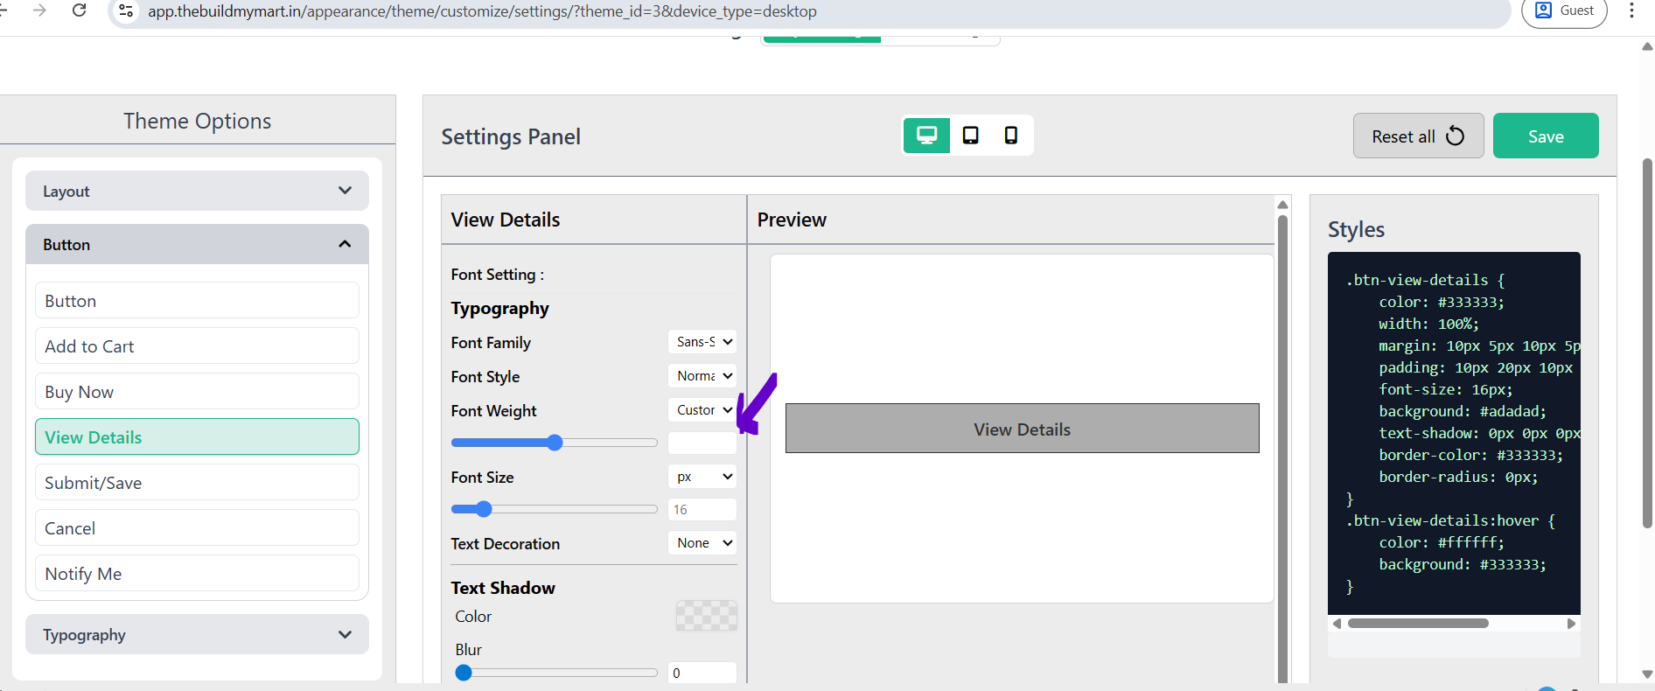Switch preview to desktop device view
Viewport: 1655px width, 691px height.
pyautogui.click(x=926, y=136)
